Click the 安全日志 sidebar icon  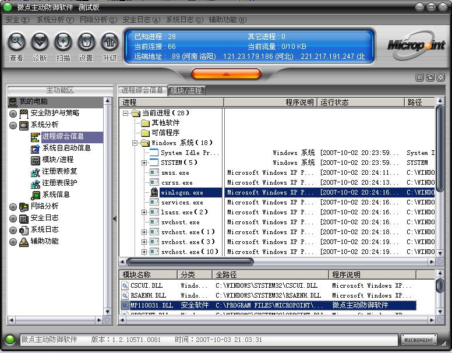coord(24,218)
